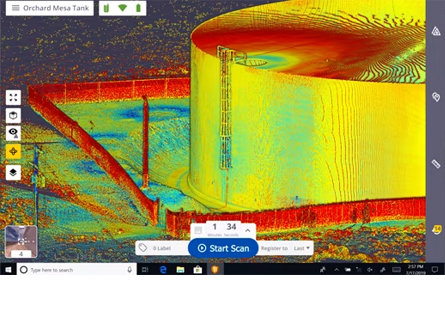The image size is (445, 334).
Task: Click the Orchard Mesa Tank project title
Action: coord(56,8)
